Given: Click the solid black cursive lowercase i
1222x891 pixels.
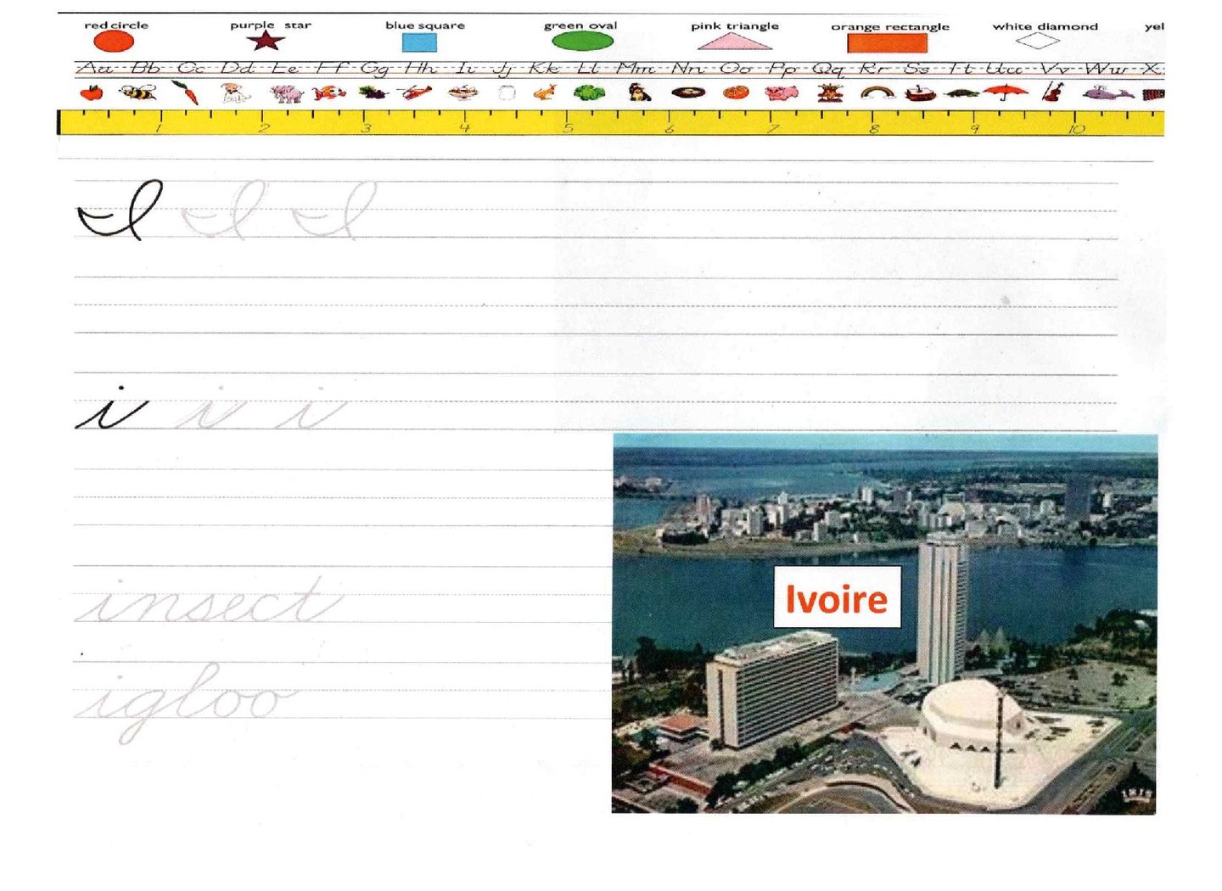Looking at the screenshot, I should coord(111,408).
